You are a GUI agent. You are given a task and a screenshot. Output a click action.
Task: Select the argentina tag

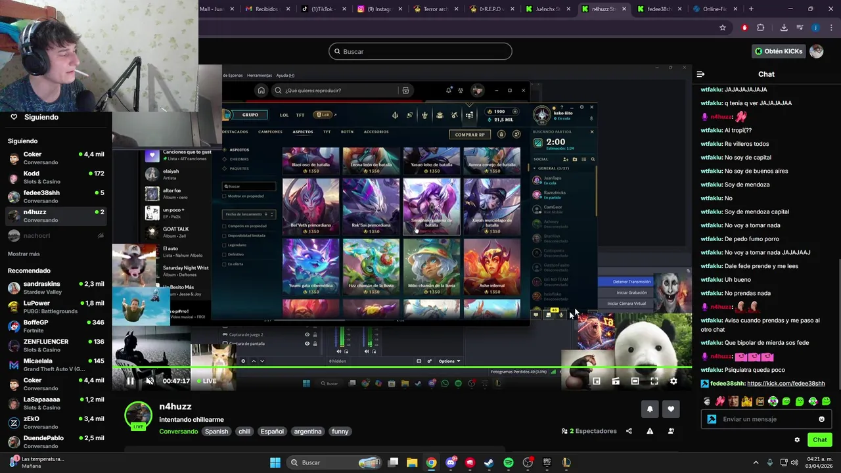click(x=307, y=432)
